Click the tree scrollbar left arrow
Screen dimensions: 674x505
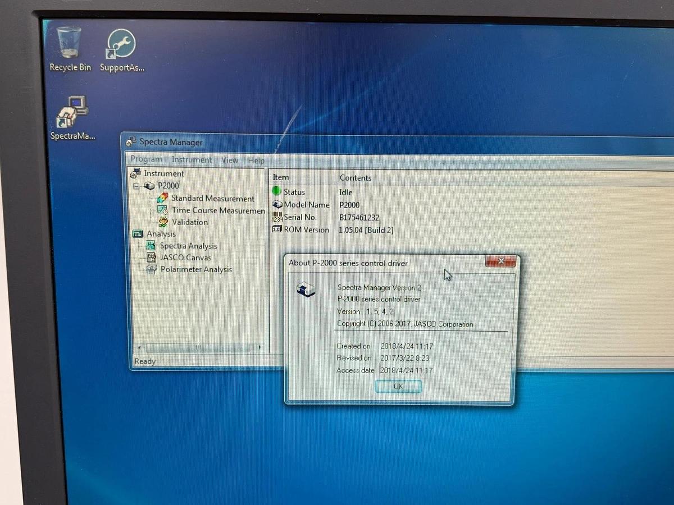140,347
